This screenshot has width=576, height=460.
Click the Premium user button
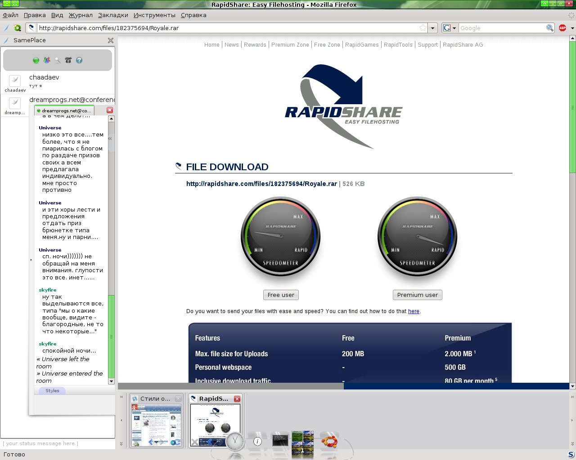418,295
